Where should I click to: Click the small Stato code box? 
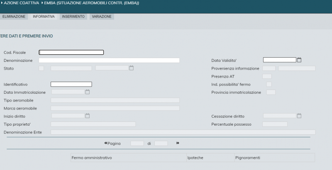(41, 68)
